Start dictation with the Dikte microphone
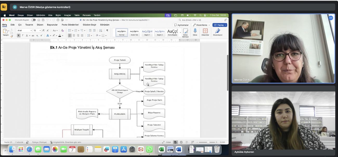The height and width of the screenshot is (157, 338). (x=195, y=32)
